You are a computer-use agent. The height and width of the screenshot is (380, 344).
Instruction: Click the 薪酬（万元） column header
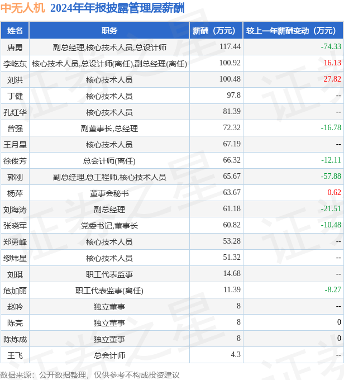[216, 31]
